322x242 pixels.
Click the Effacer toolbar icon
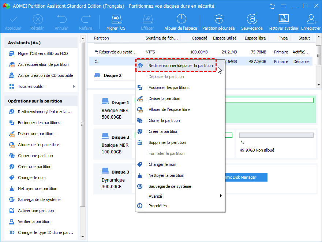pyautogui.click(x=148, y=19)
